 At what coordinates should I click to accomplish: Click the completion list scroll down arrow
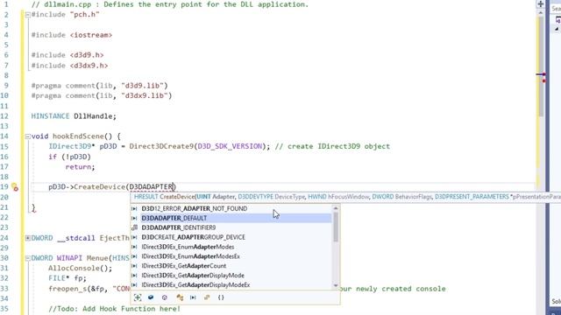click(336, 285)
